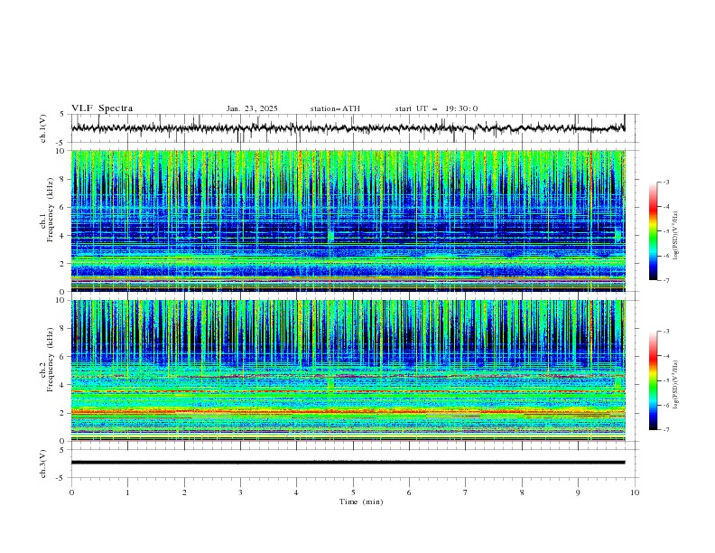Click time axis tick label "10"
Viewport: 715px width, 553px height.
(635, 492)
